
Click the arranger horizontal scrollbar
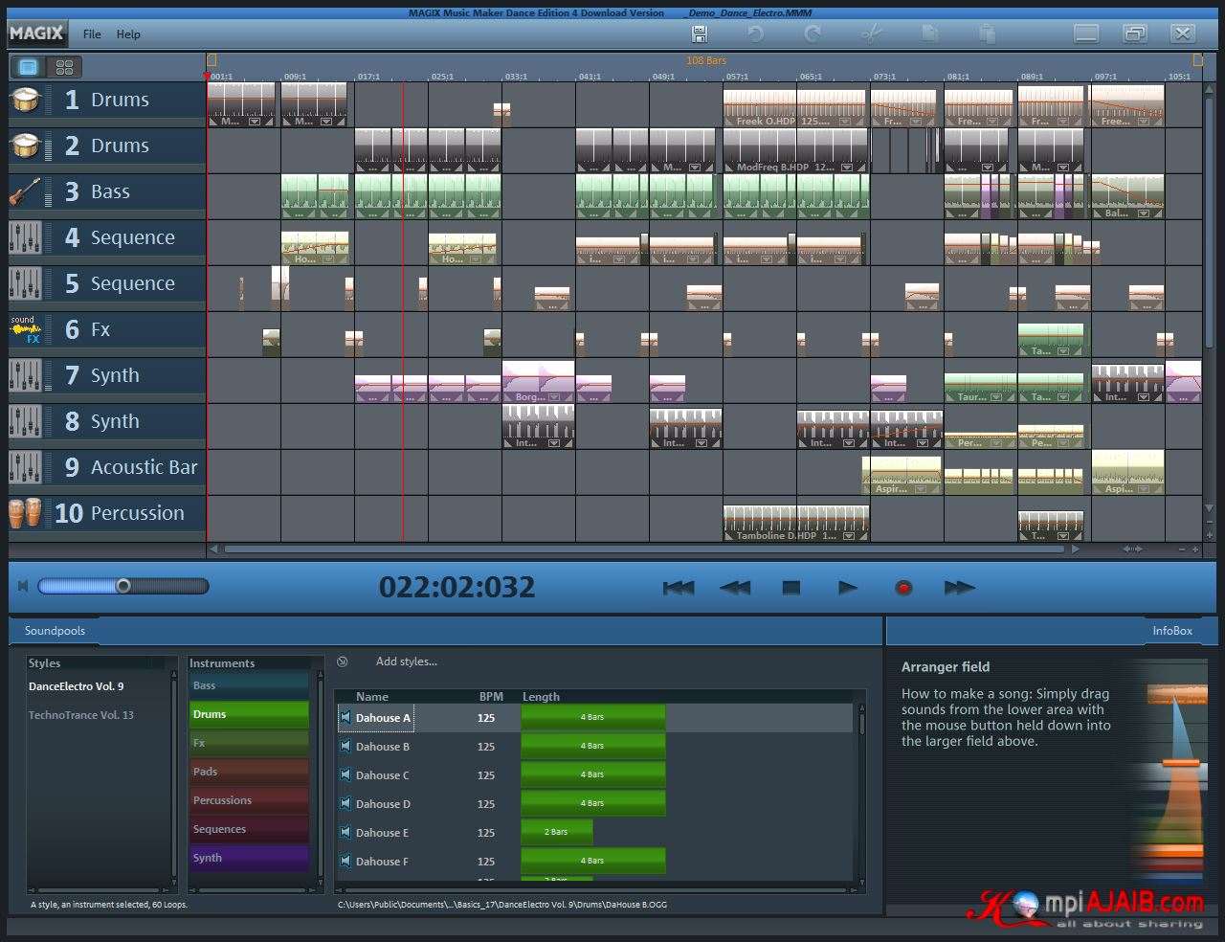643,549
